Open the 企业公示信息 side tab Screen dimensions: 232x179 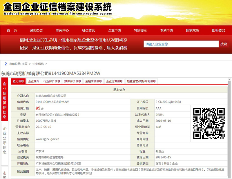(x=5, y=142)
